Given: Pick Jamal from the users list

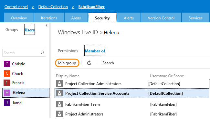Looking at the screenshot, I should click(x=17, y=103).
